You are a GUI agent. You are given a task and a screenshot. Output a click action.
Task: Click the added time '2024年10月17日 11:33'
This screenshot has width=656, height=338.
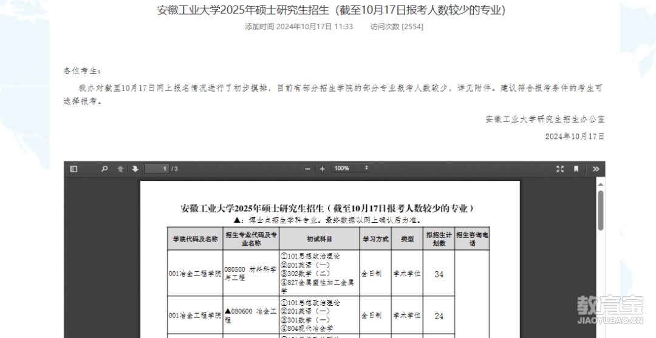[315, 27]
